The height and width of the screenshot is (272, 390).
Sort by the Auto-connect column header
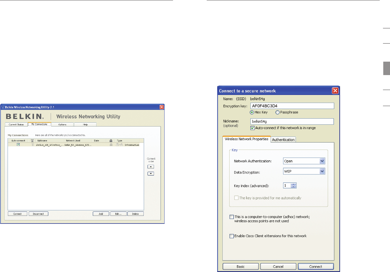pos(18,141)
